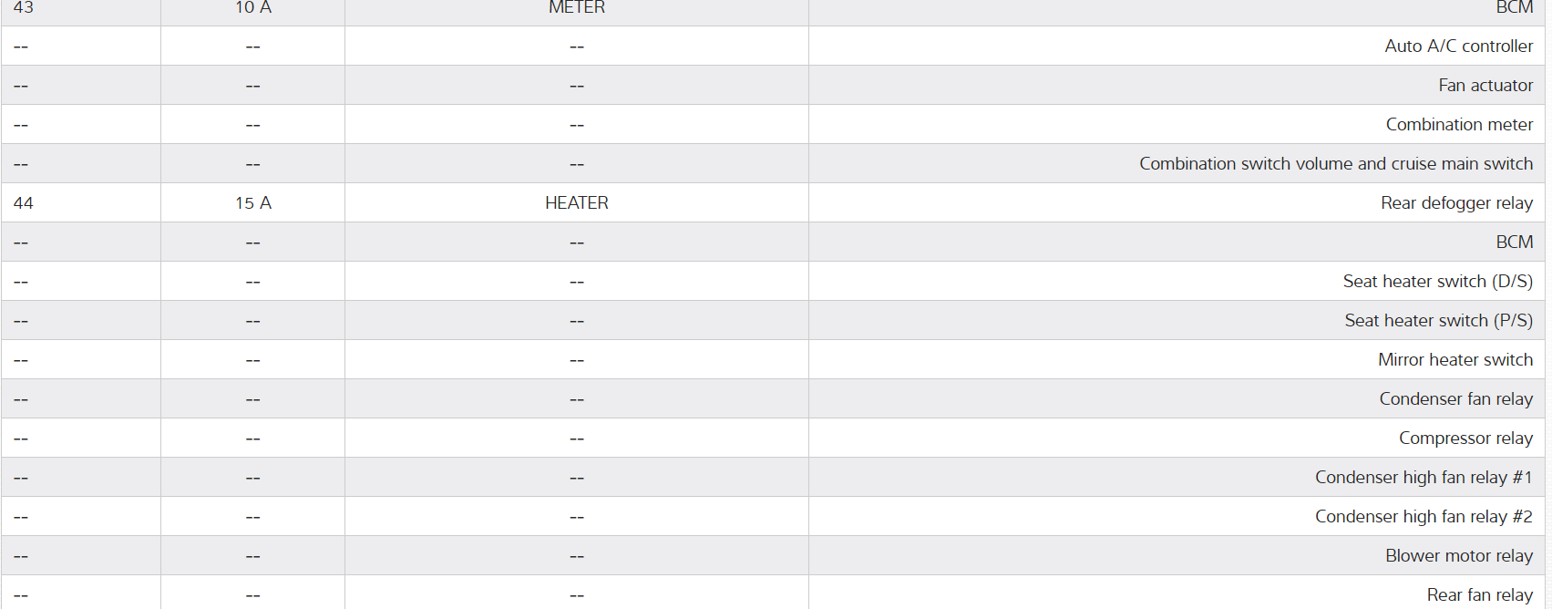Select Combination switch volume and cruise main switch

pos(1335,163)
